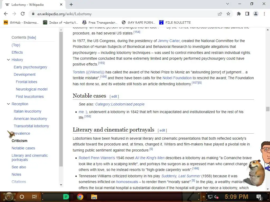Screen dimensions: 270x202
Task: Open the notification center icon
Action: pyautogui.click(x=259, y=197)
